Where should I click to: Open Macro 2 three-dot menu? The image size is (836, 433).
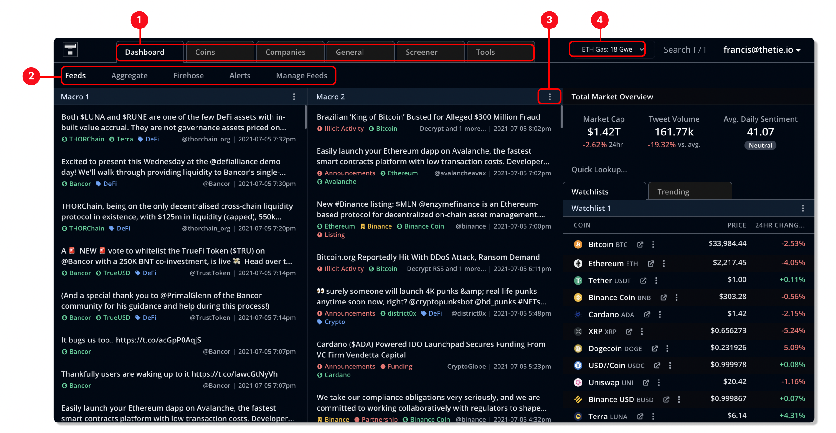[550, 97]
